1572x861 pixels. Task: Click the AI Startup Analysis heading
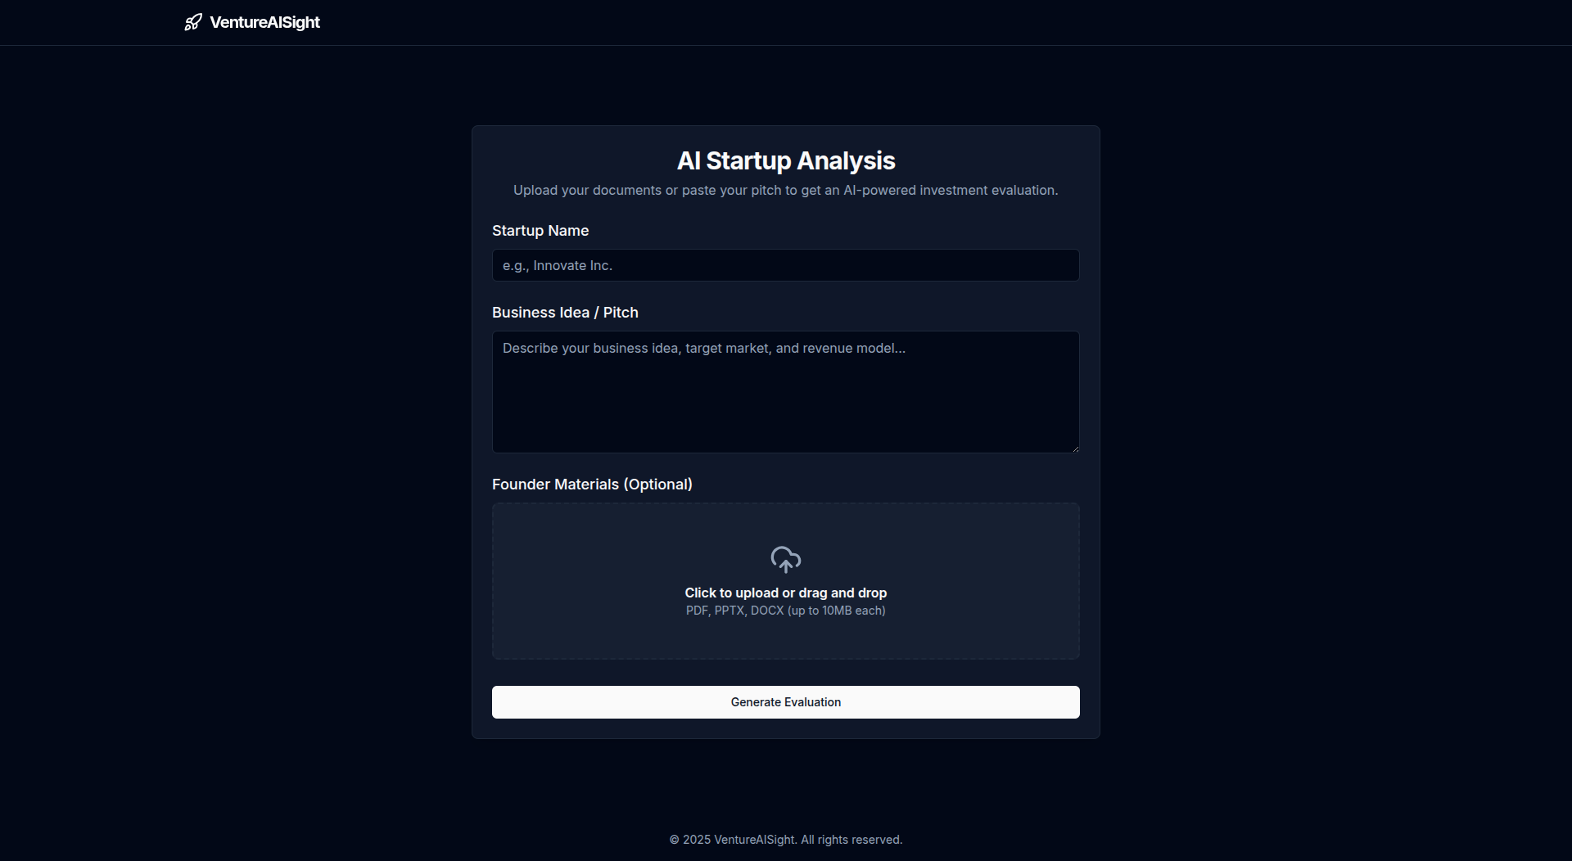785,161
